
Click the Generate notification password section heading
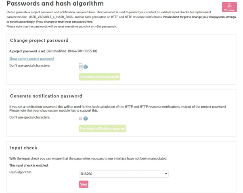coord(46,96)
